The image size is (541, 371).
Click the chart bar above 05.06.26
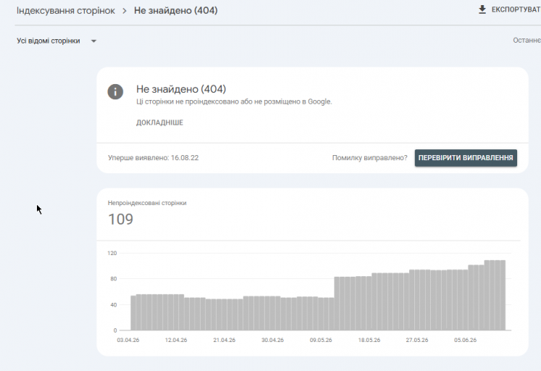(466, 300)
